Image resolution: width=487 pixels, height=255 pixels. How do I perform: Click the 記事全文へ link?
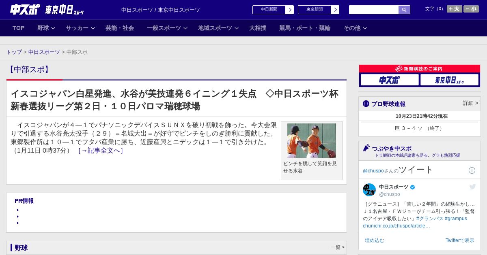coord(101,151)
